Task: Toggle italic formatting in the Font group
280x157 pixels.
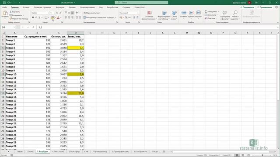Action: pyautogui.click(x=36, y=17)
